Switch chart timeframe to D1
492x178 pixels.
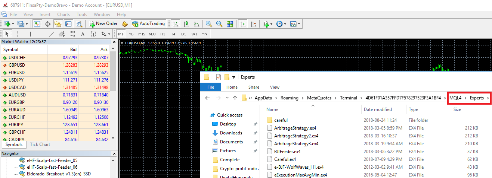point(183,34)
